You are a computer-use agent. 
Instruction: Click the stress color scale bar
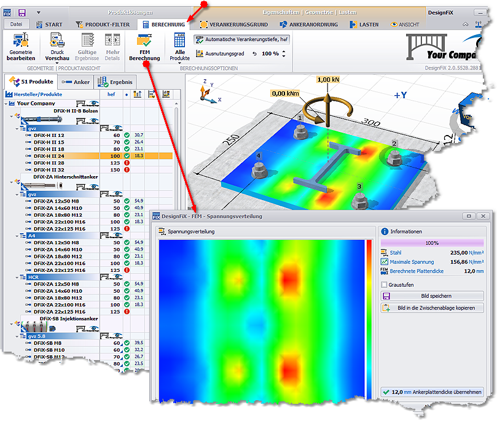[369, 320]
